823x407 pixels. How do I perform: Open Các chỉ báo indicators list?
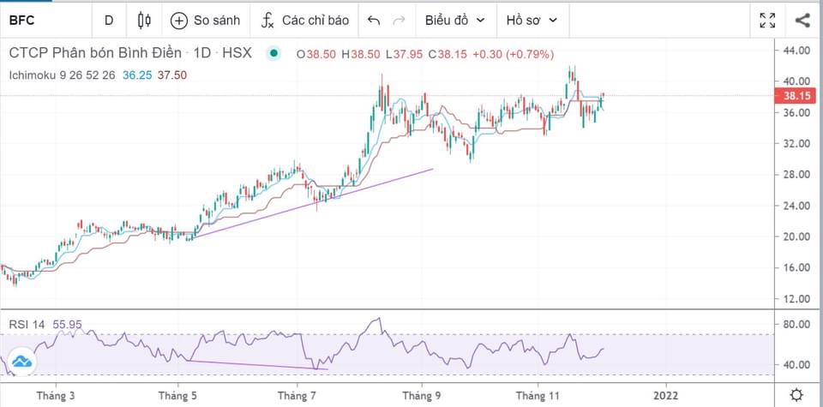(305, 21)
